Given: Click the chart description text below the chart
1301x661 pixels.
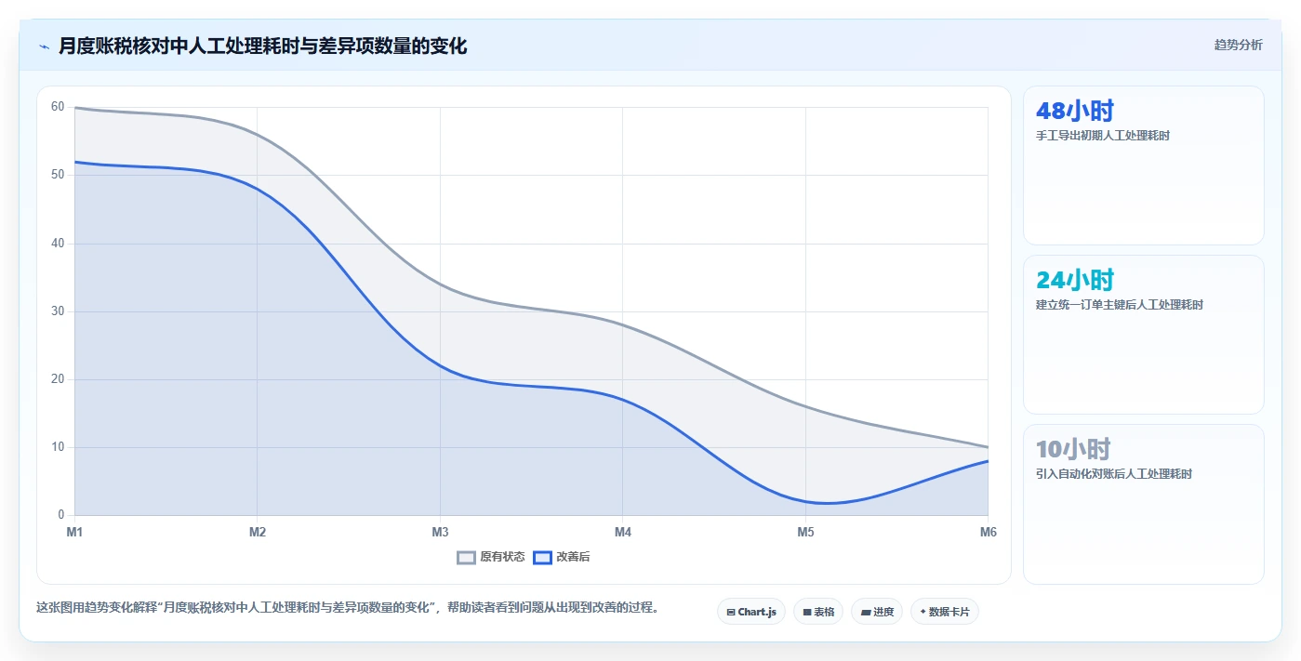Looking at the screenshot, I should (x=348, y=608).
